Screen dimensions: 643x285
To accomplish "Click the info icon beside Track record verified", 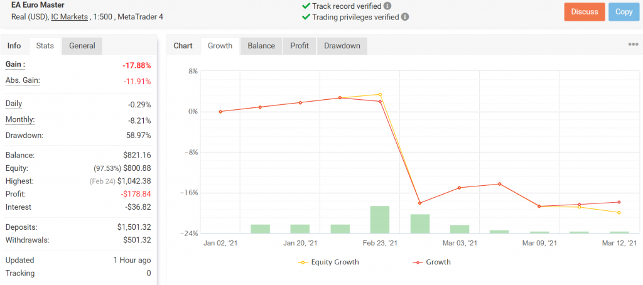I will 388,6.
